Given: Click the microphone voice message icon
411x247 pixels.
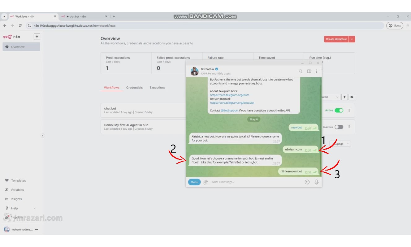Looking at the screenshot, I should tap(317, 182).
